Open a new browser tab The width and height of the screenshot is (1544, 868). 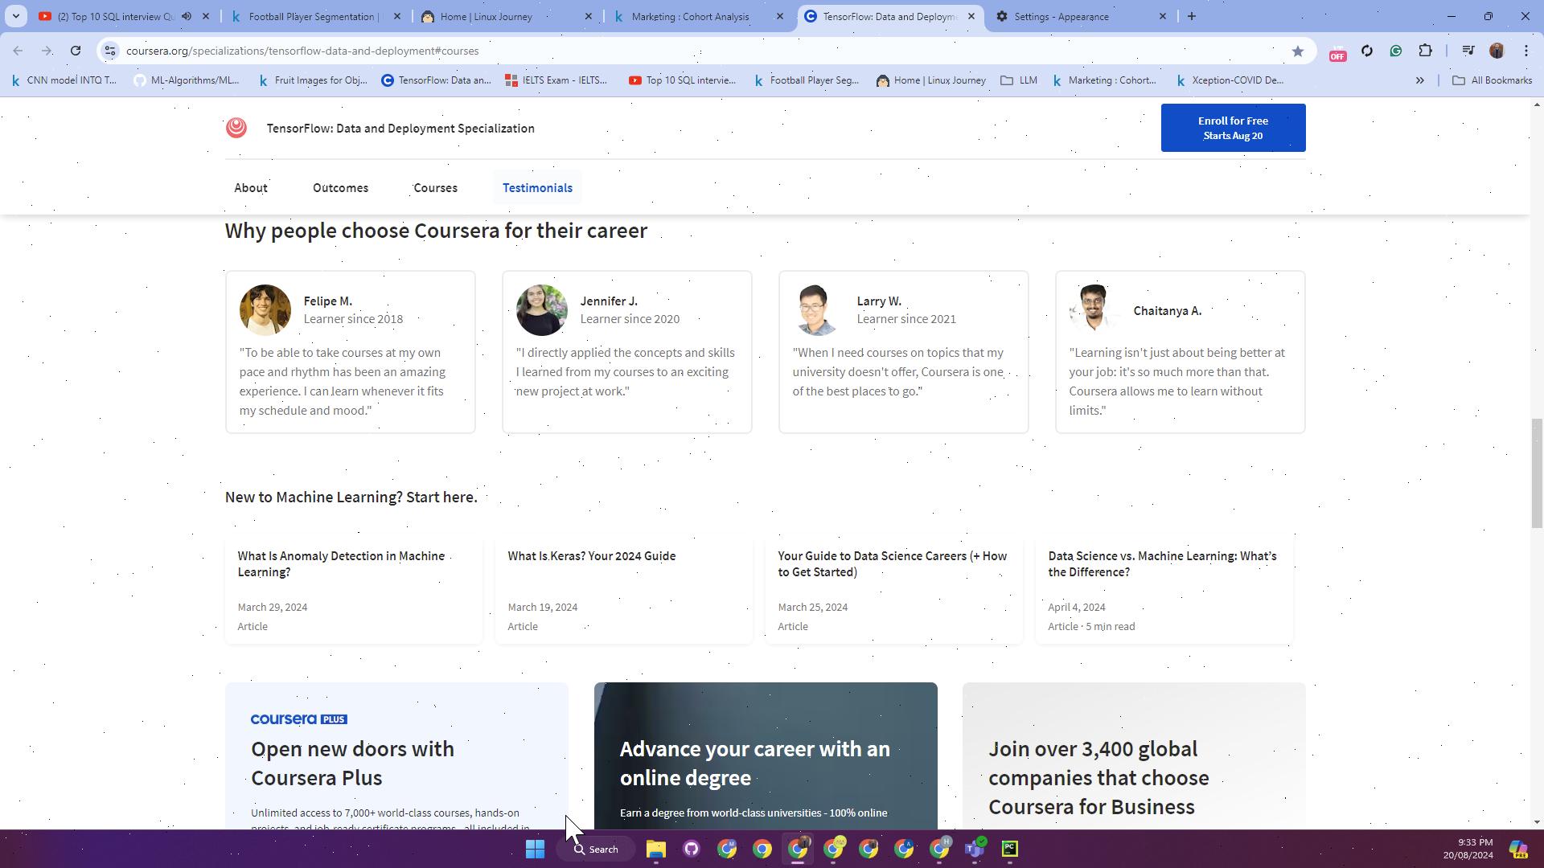tap(1192, 16)
